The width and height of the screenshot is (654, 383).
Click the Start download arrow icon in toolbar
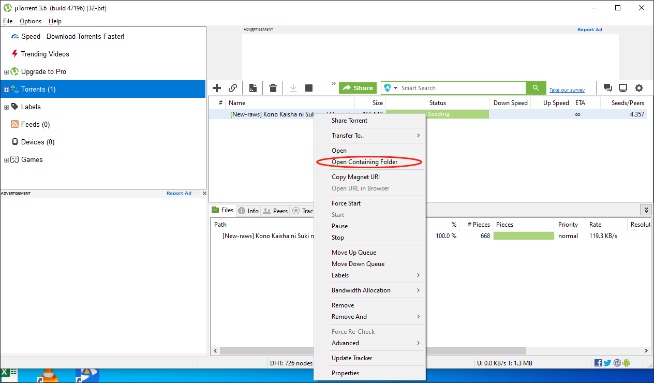point(293,88)
